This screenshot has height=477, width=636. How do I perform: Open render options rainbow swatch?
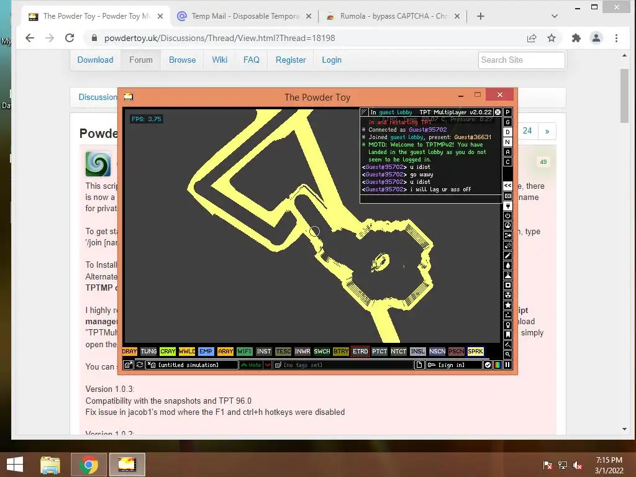coord(497,365)
